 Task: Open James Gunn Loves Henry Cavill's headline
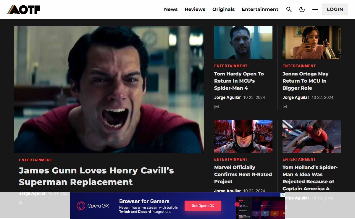click(96, 176)
